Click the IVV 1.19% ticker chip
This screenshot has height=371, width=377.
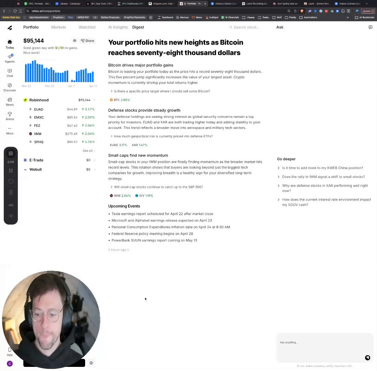[x=144, y=195]
